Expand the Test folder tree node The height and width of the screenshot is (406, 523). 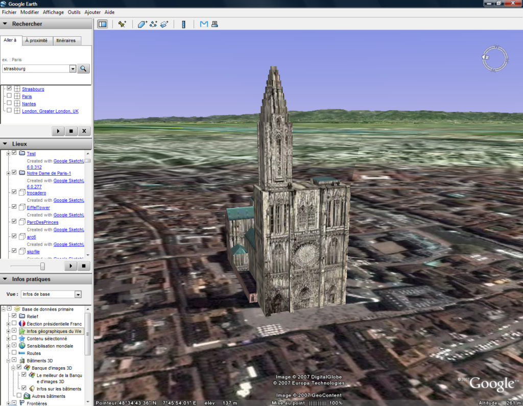[8, 153]
